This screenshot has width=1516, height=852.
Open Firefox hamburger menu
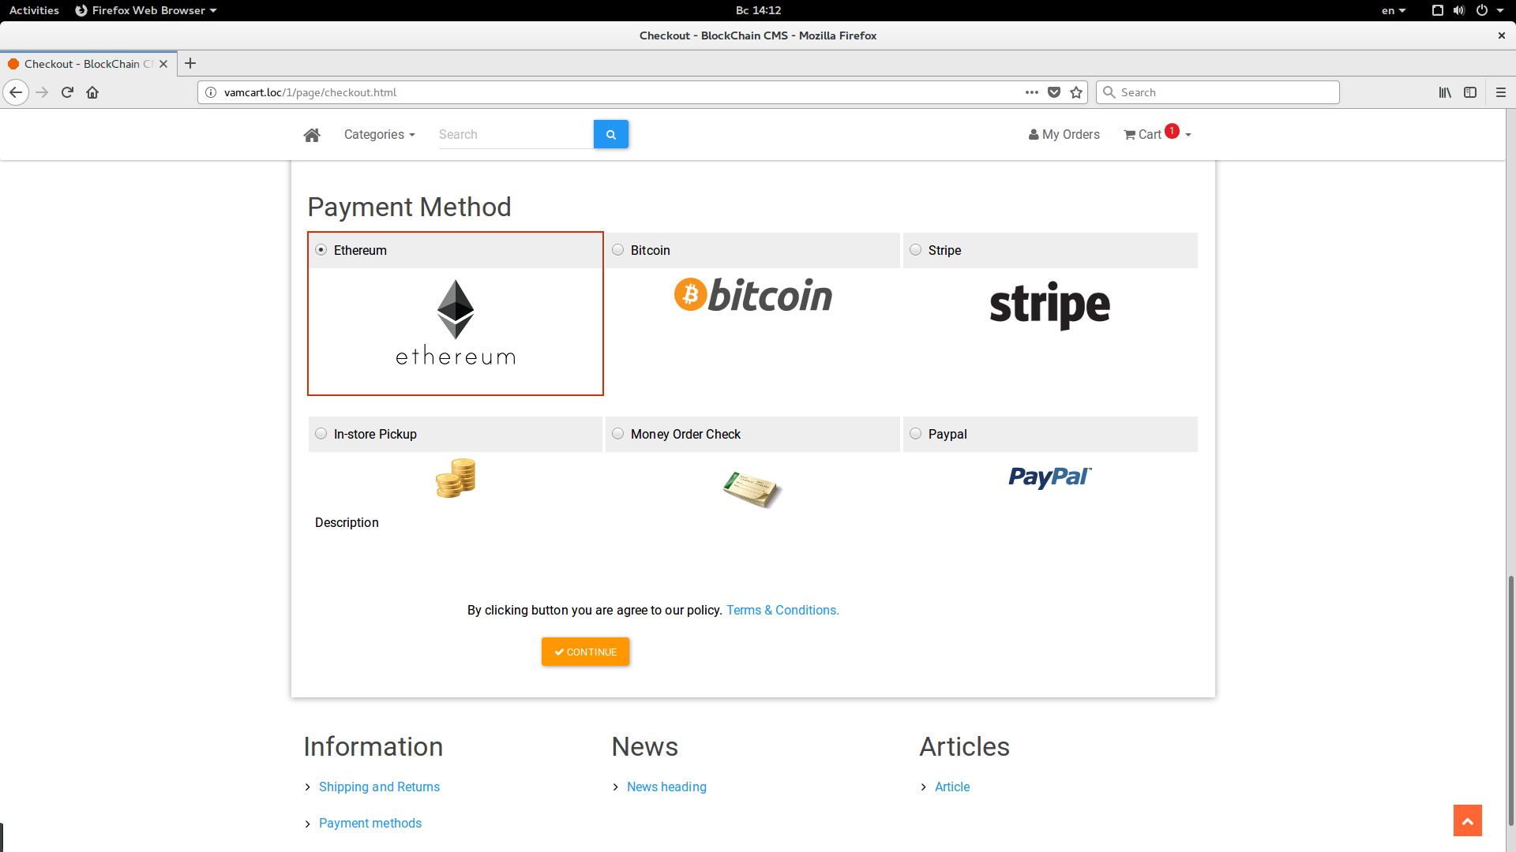(x=1500, y=92)
